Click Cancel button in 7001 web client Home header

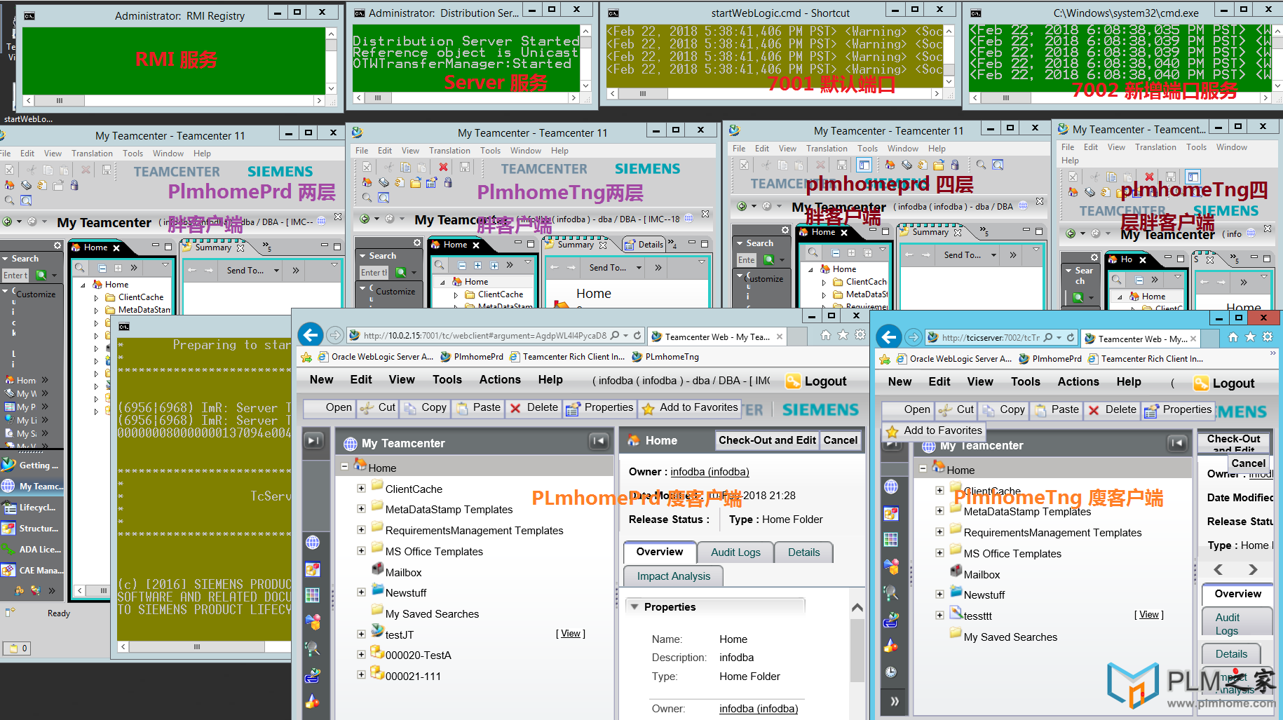840,440
